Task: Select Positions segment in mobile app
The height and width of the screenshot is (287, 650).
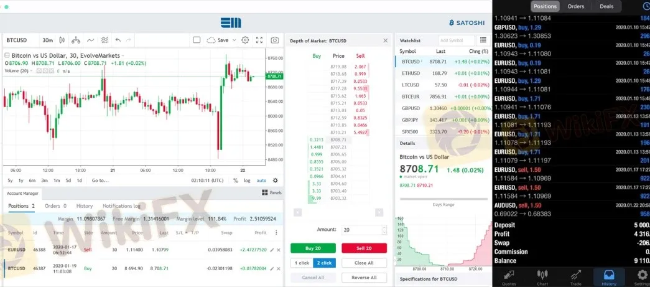Action: [x=545, y=6]
